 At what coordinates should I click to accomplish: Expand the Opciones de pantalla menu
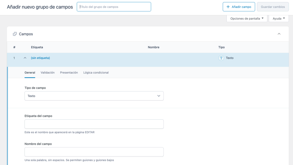[247, 19]
